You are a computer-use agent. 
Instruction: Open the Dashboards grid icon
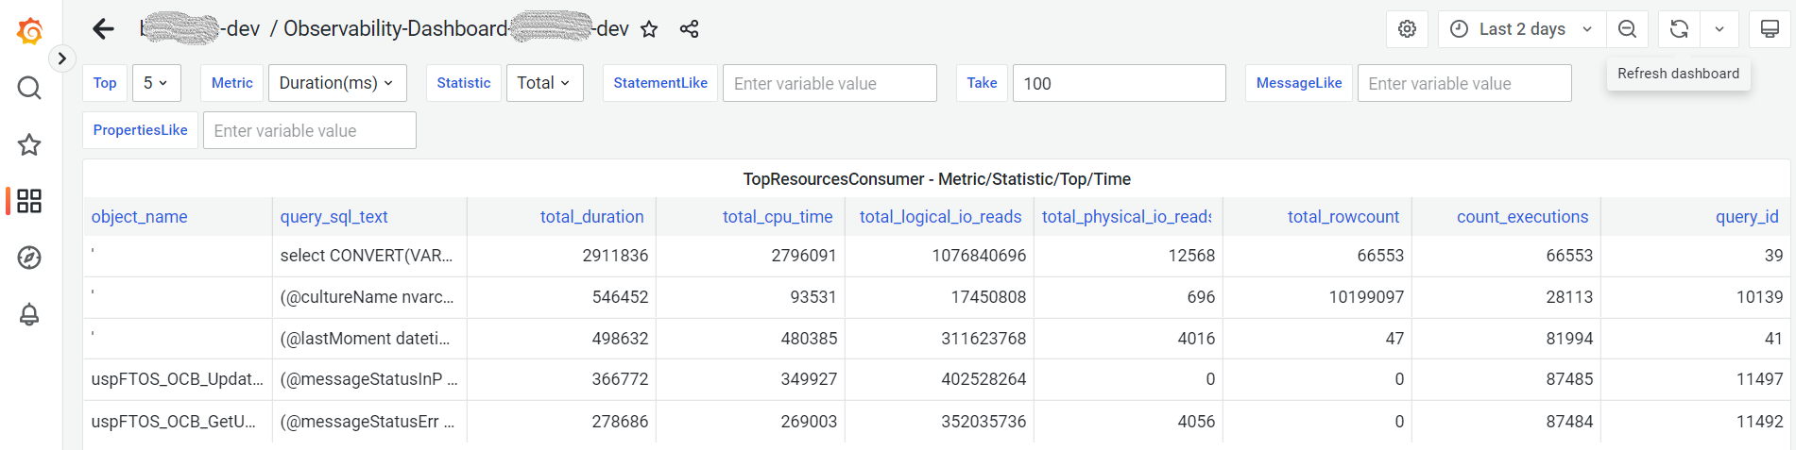(x=29, y=201)
